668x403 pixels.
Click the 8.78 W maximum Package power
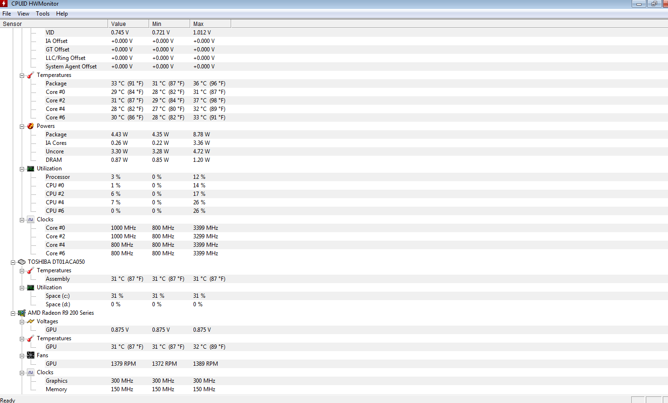[x=201, y=134]
